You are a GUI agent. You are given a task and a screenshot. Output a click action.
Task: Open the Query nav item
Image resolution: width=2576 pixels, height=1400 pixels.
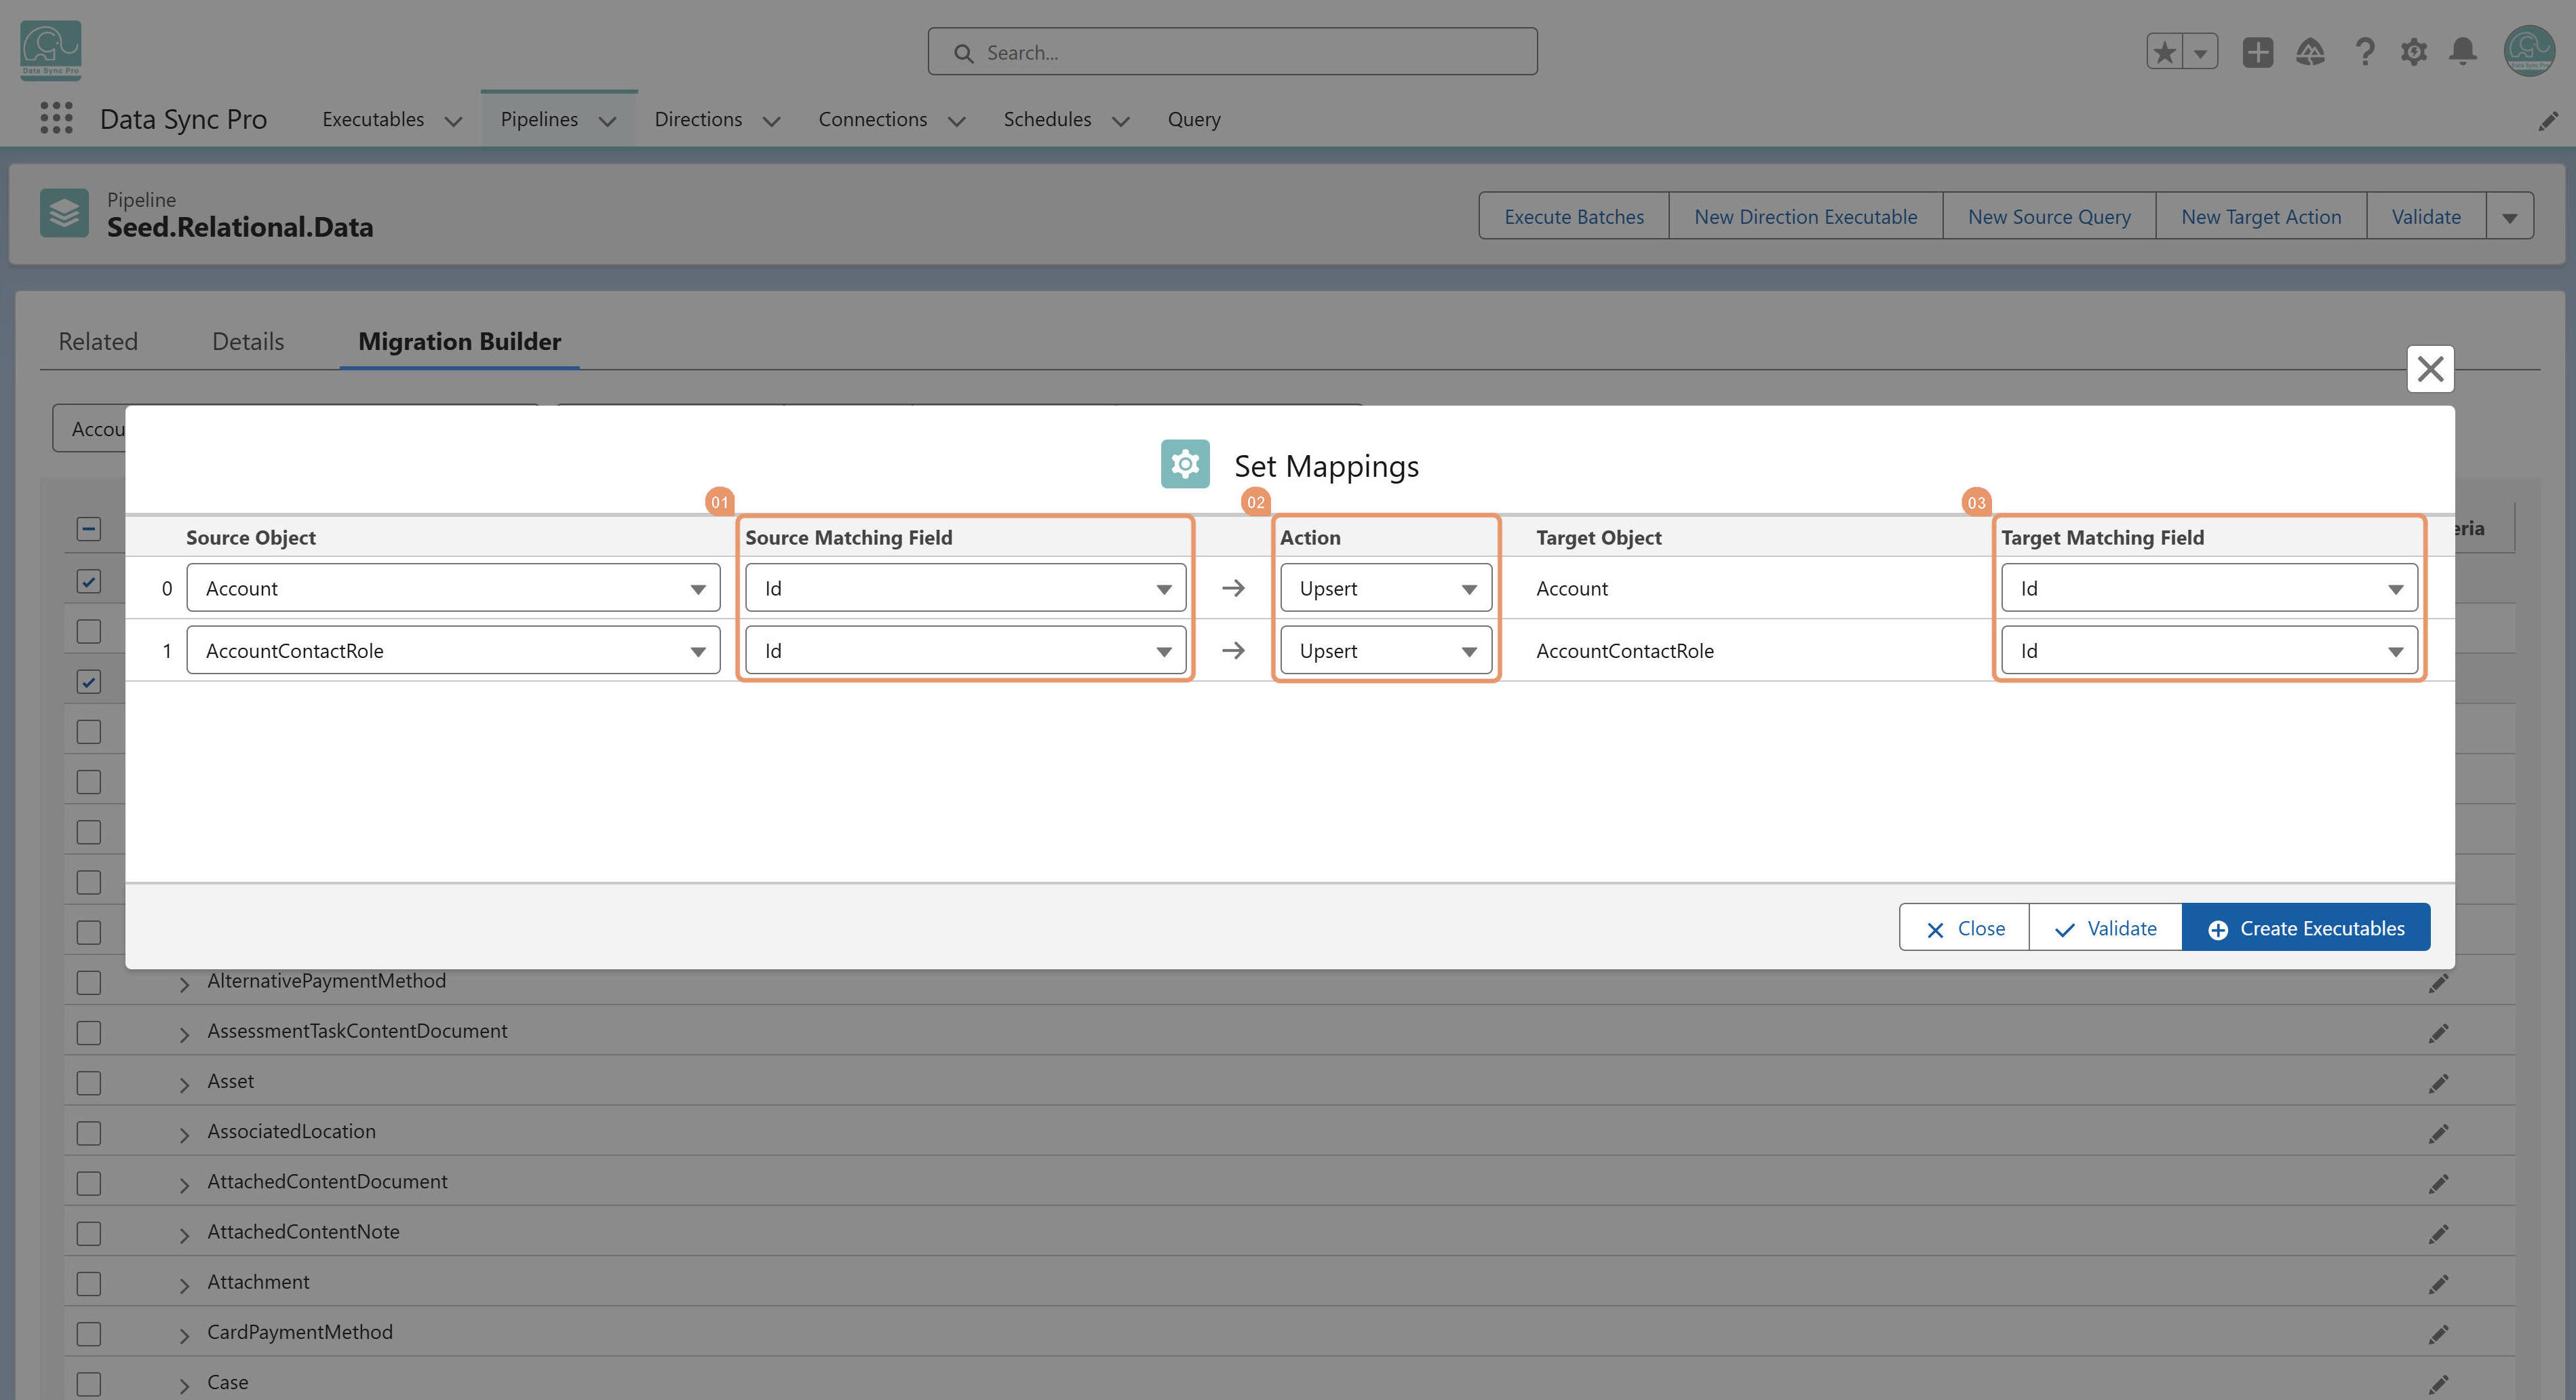1194,119
